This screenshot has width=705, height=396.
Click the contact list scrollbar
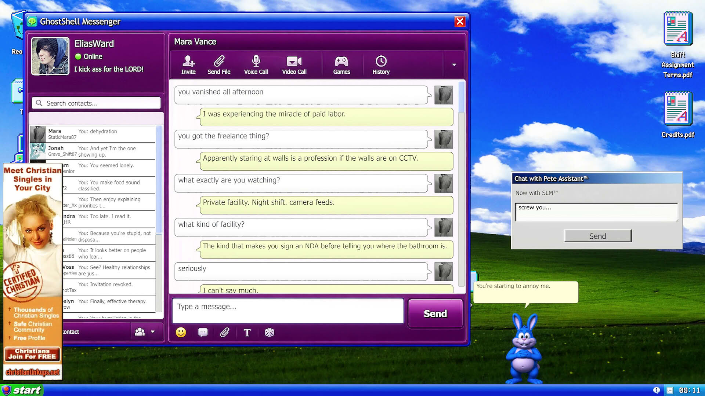159,218
